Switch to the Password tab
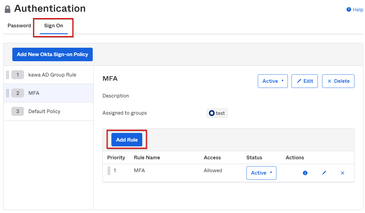Viewport: 365px width, 213px height. 19,25
